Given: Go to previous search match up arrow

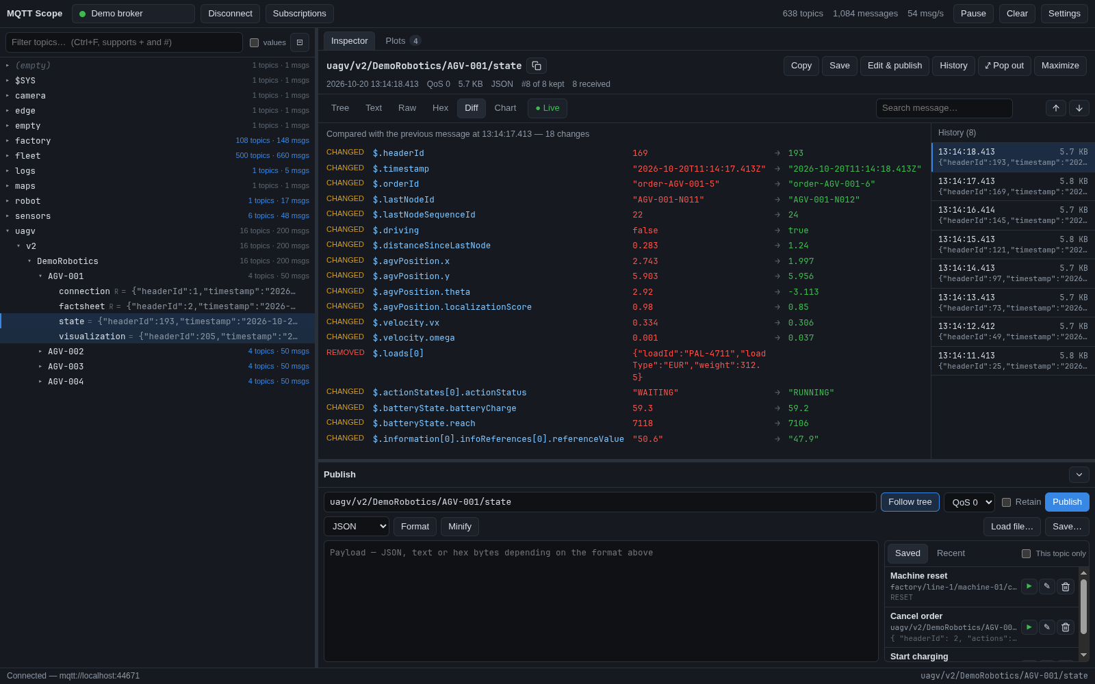Looking at the screenshot, I should [x=1056, y=108].
